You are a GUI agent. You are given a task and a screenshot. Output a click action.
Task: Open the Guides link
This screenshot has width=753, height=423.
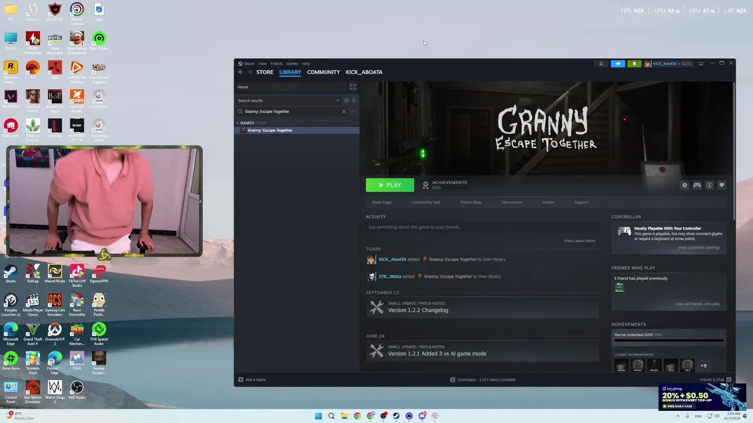tap(548, 202)
